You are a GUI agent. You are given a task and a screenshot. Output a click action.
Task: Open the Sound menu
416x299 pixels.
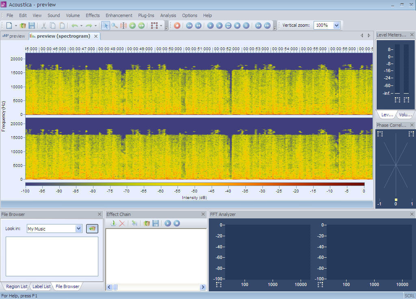[x=54, y=15]
